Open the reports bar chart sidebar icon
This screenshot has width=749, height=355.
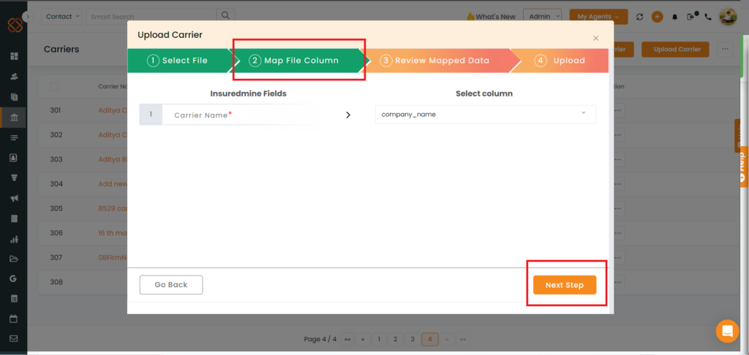tap(13, 239)
